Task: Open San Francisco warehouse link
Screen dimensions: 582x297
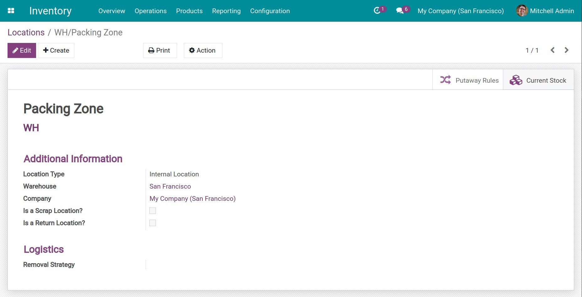Action: (x=170, y=186)
